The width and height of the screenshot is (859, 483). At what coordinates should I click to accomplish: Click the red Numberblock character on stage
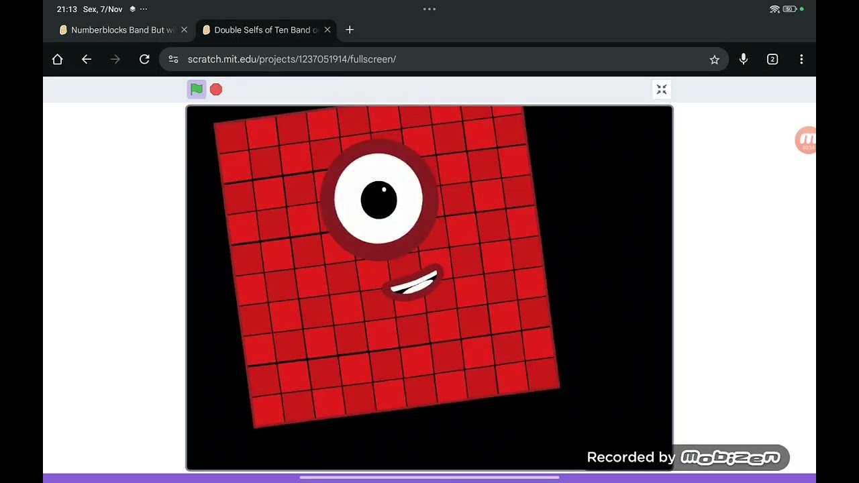386,266
